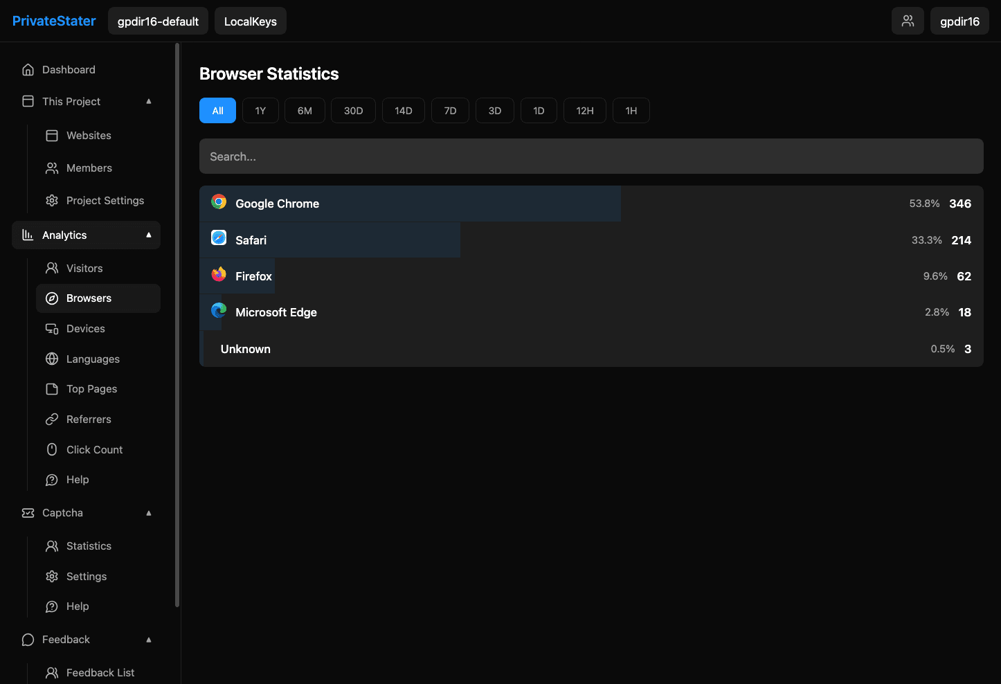
Task: Collapse the Analytics section arrow
Action: click(149, 235)
